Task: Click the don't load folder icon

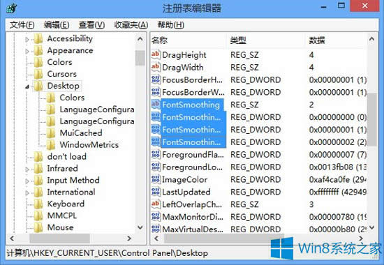Action: (38, 157)
